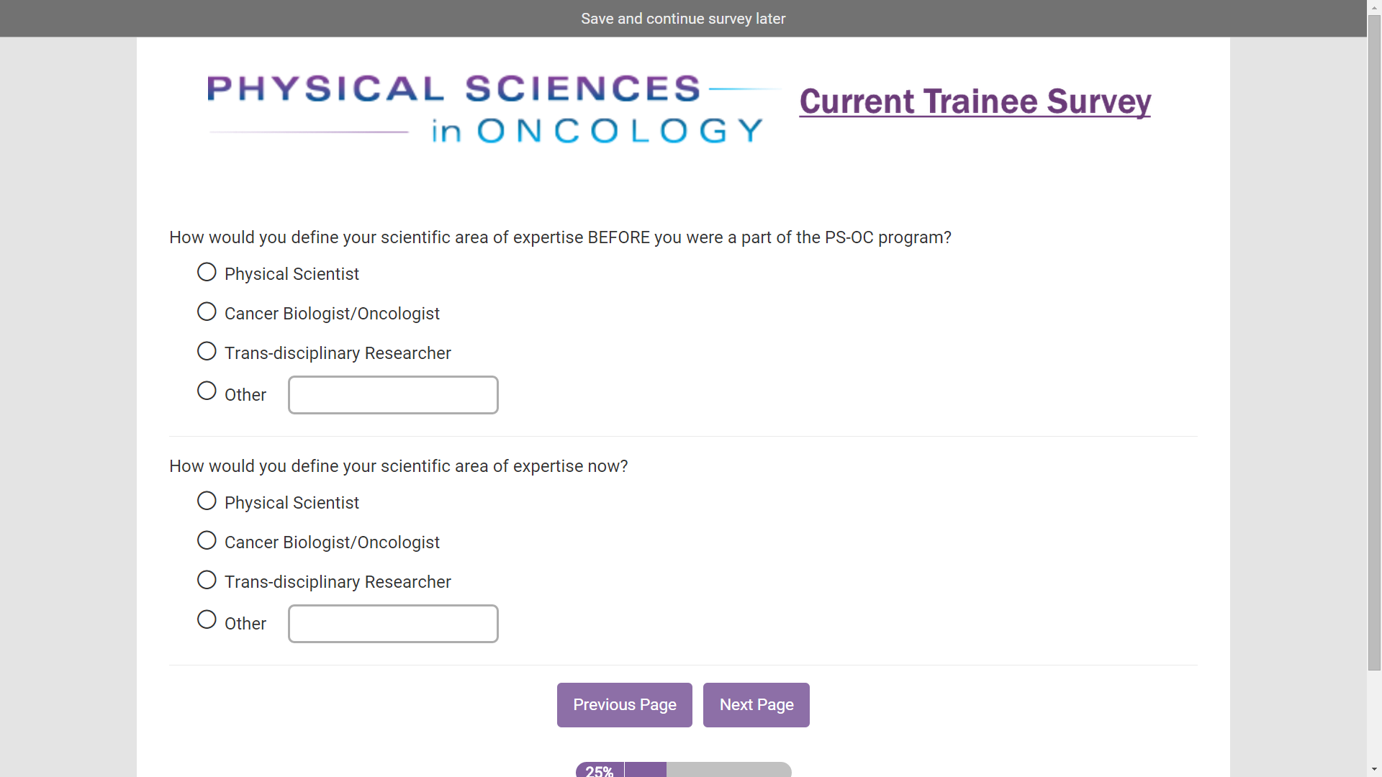
Task: Choose Cancer Biologist/Oncologist for expertise now question
Action: point(207,541)
